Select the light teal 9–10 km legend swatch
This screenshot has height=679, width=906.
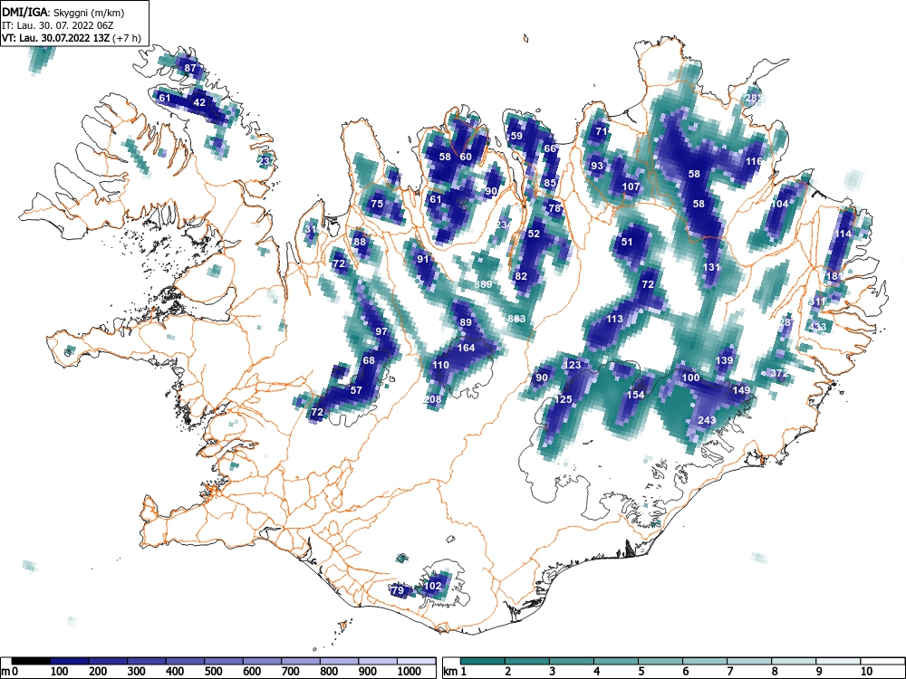pyautogui.click(x=838, y=661)
